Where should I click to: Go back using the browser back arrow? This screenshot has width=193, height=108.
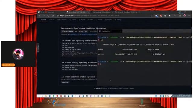pyautogui.click(x=40, y=16)
